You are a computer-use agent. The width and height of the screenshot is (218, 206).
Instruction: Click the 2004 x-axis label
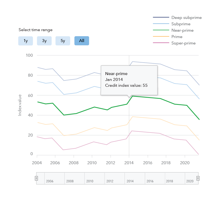pyautogui.click(x=37, y=163)
